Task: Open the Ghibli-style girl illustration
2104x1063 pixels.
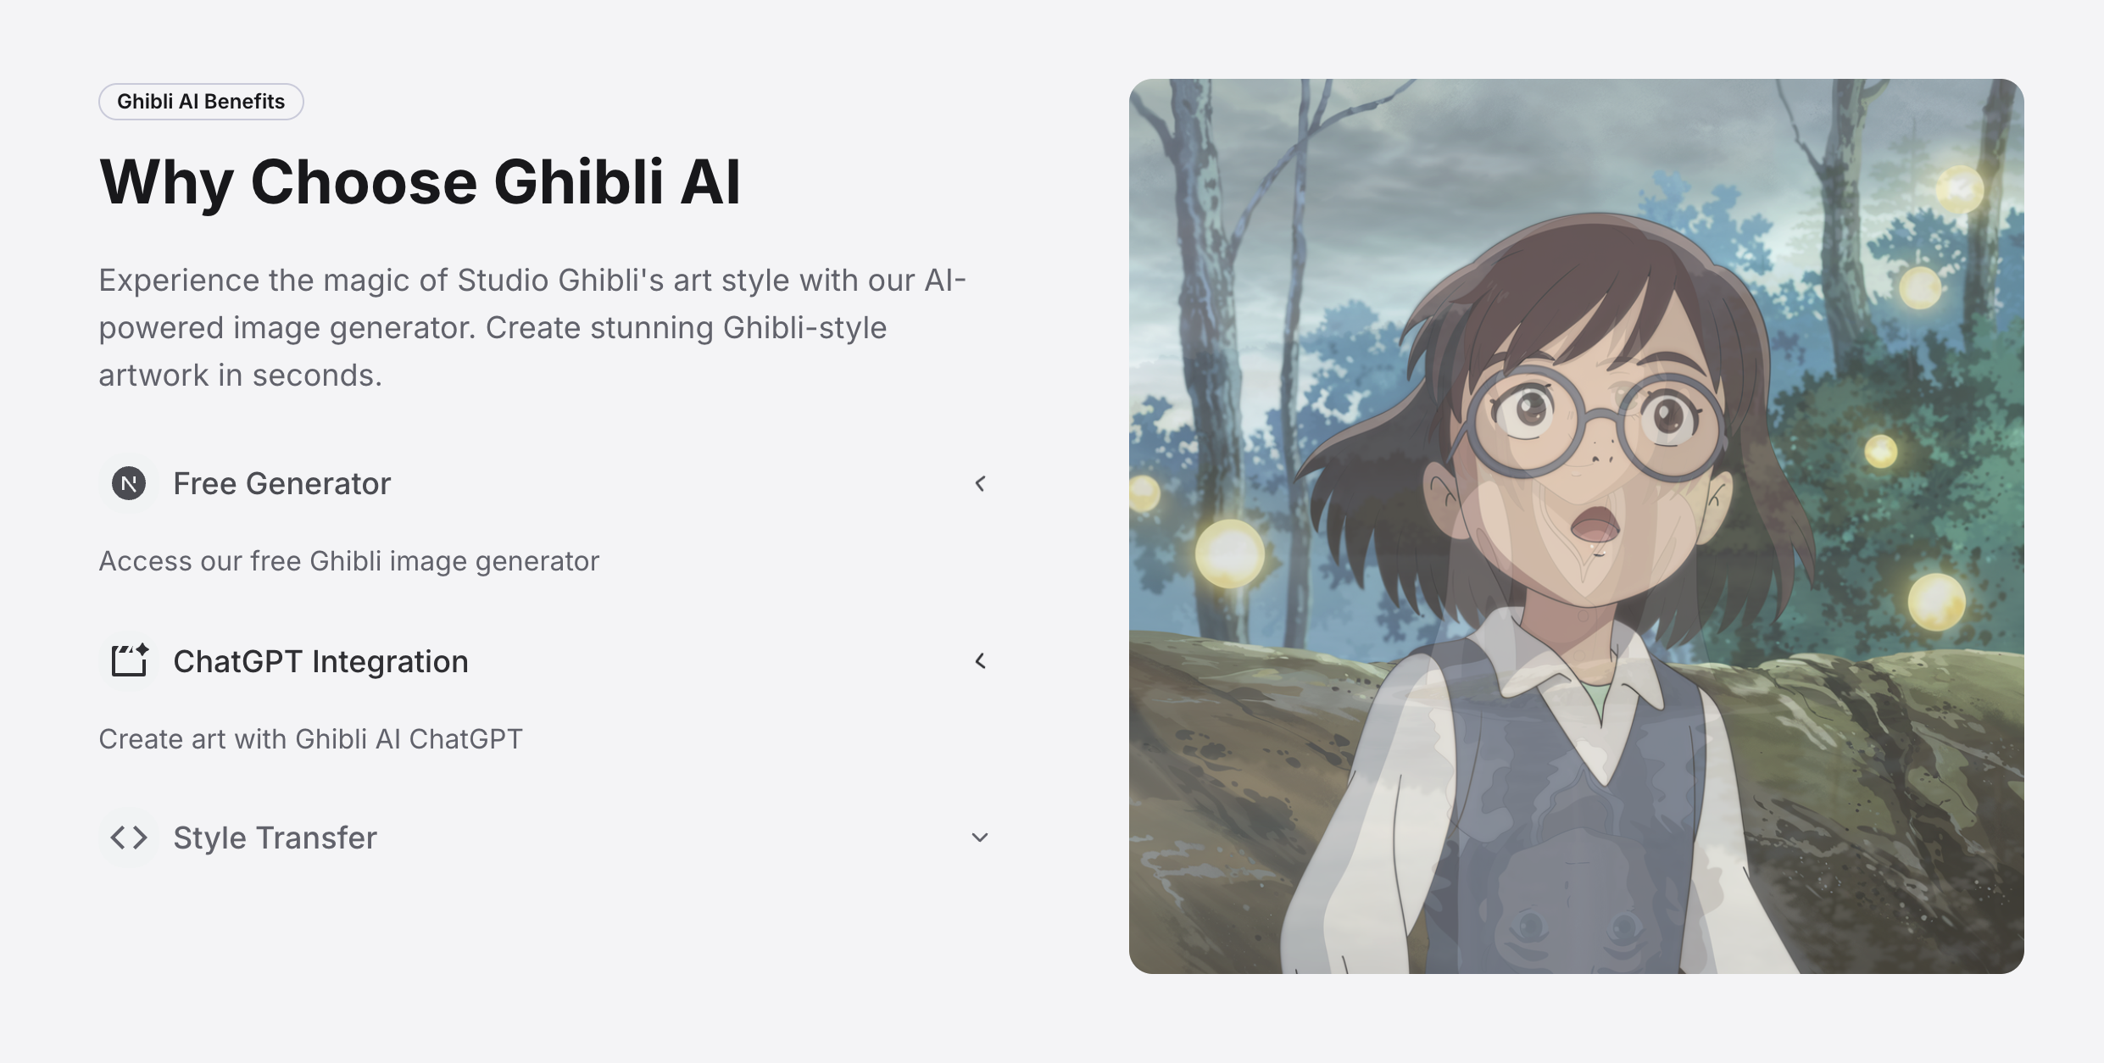Action: click(1576, 526)
